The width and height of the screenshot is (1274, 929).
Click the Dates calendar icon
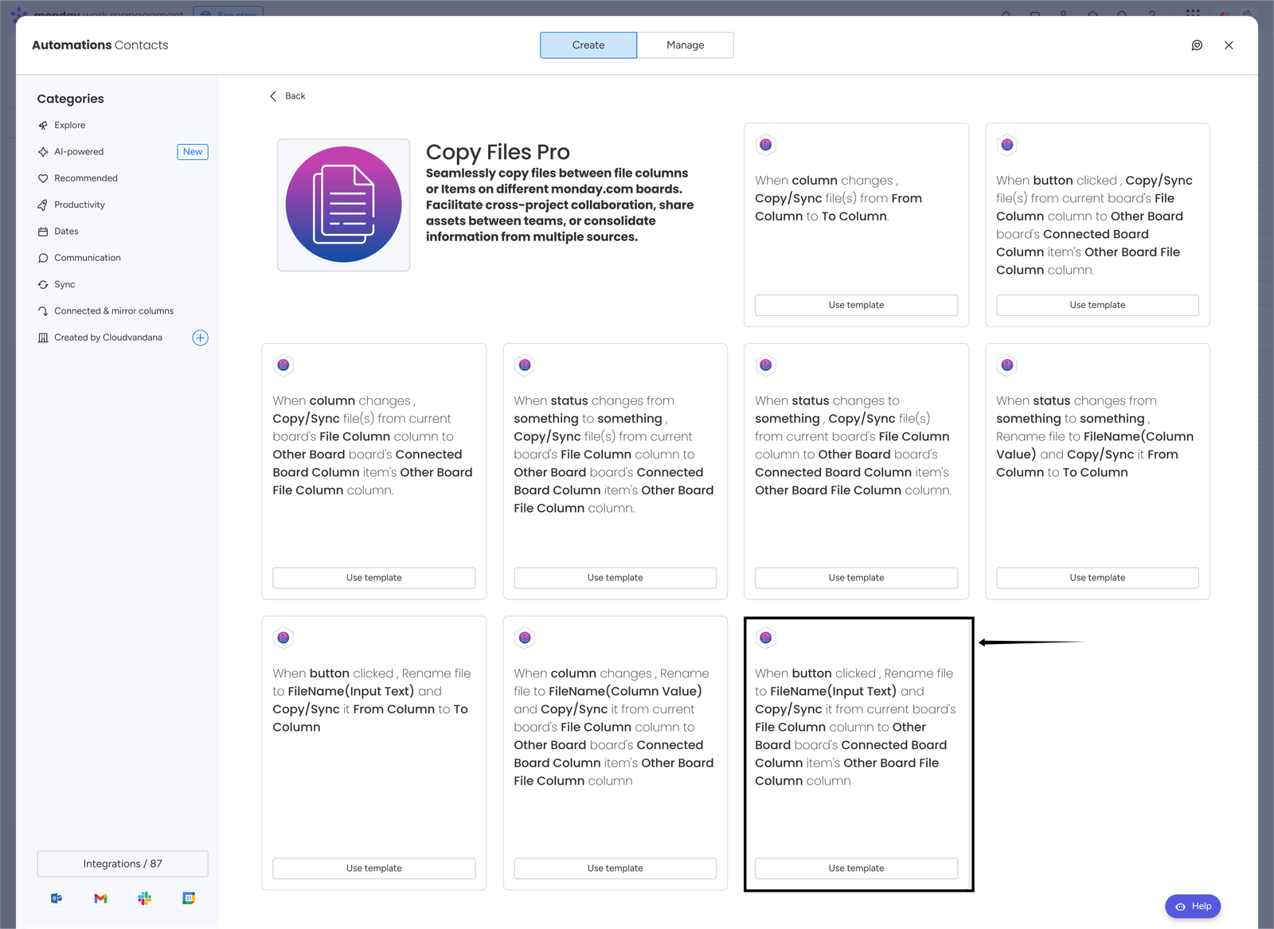point(43,232)
